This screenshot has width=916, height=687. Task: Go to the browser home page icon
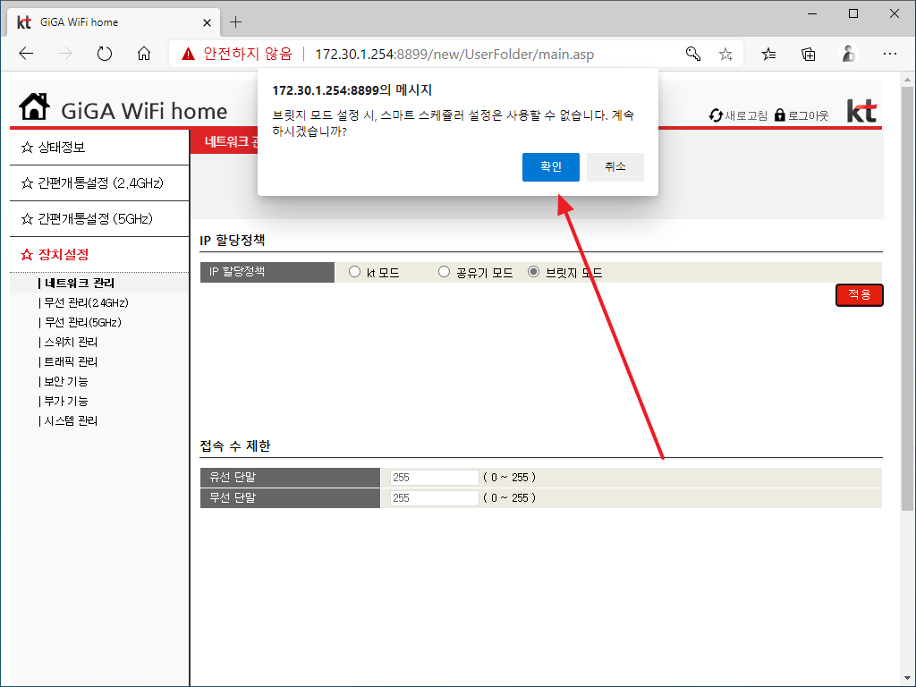coord(144,55)
